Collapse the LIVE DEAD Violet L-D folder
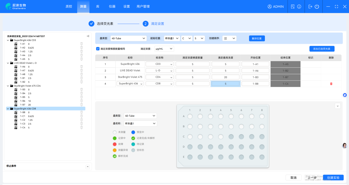This screenshot has width=349, height=185. [8, 63]
